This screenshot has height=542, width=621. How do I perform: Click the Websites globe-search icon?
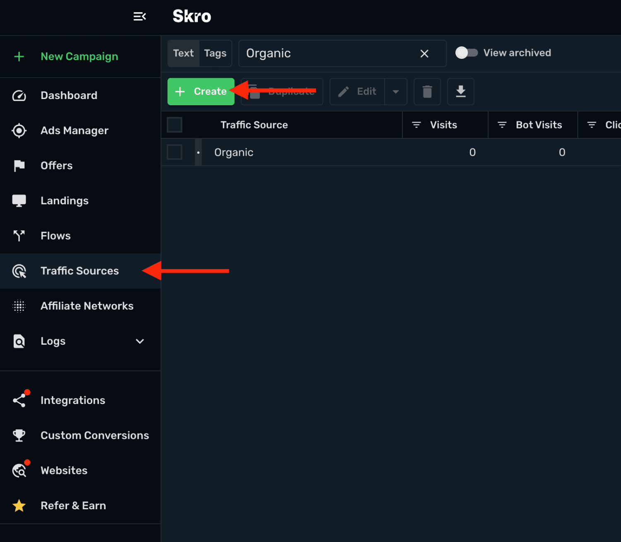click(x=19, y=471)
